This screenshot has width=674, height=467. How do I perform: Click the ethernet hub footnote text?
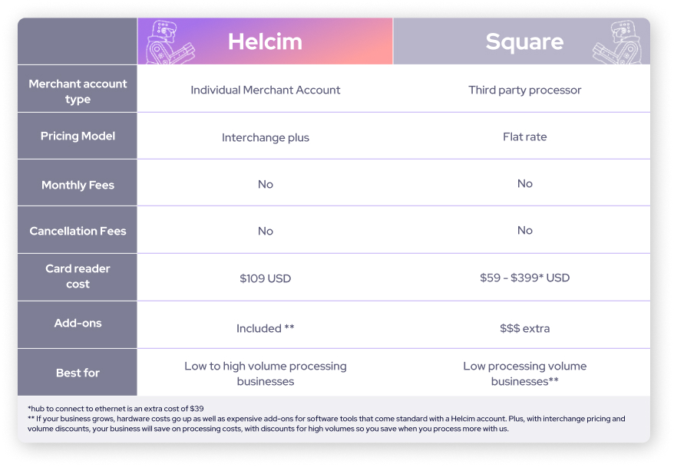[116, 409]
